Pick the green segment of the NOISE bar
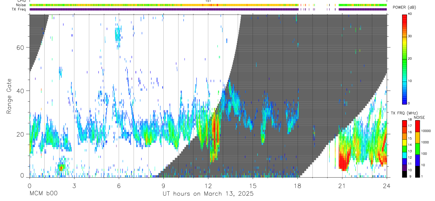 (417, 149)
